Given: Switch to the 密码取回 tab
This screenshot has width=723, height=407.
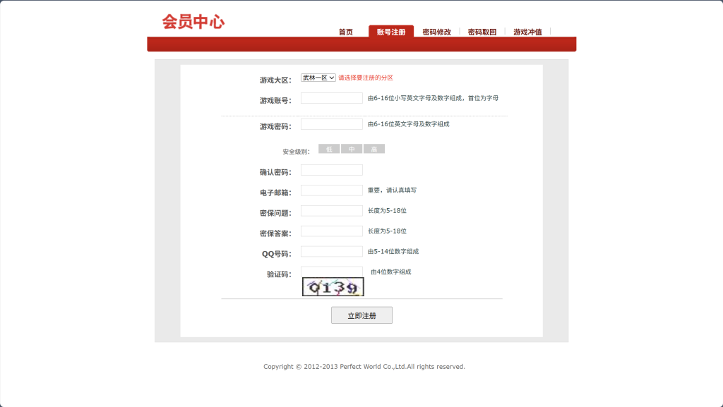Looking at the screenshot, I should tap(482, 32).
